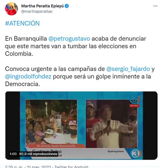The height and width of the screenshot is (168, 161).
Task: Open Martha Peralta Epieyú's profile avatar
Action: pos(12,9)
